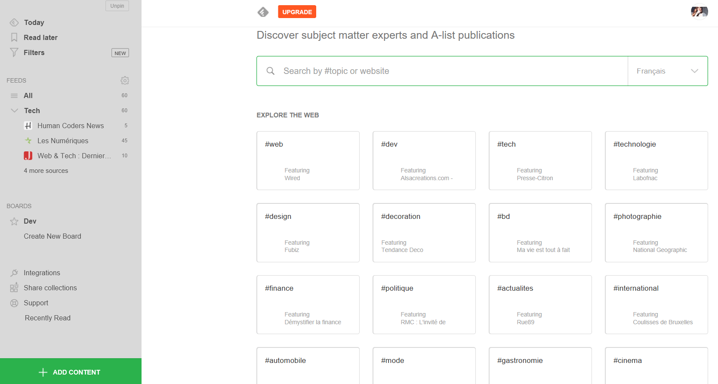Select All feeds
The width and height of the screenshot is (718, 384).
tap(28, 95)
